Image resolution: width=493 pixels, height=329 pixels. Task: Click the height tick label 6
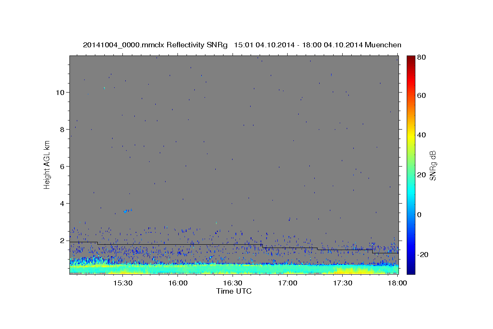[x=63, y=166]
